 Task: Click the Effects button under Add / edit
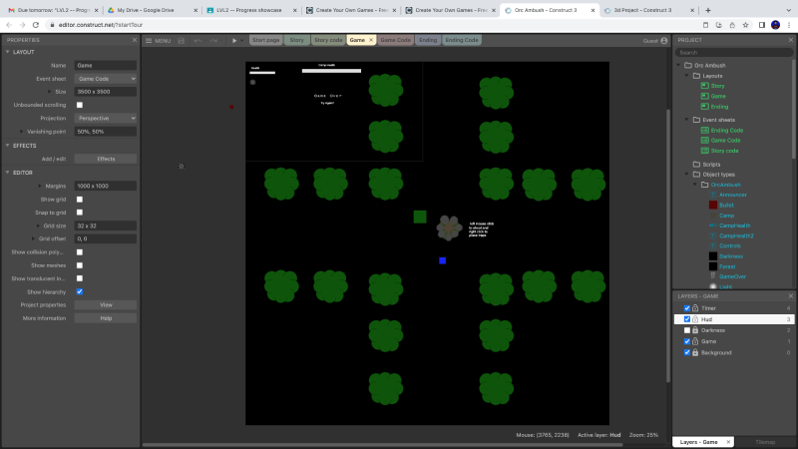pyautogui.click(x=106, y=159)
